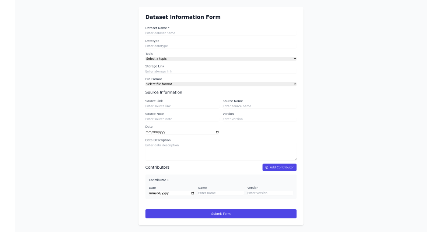The width and height of the screenshot is (442, 232).
Task: Focus the Dataset Name input
Action: 220,33
